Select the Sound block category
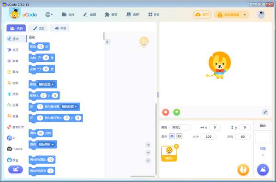 (x=13, y=61)
